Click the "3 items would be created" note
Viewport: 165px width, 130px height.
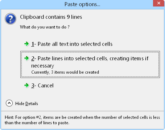click(x=65, y=72)
